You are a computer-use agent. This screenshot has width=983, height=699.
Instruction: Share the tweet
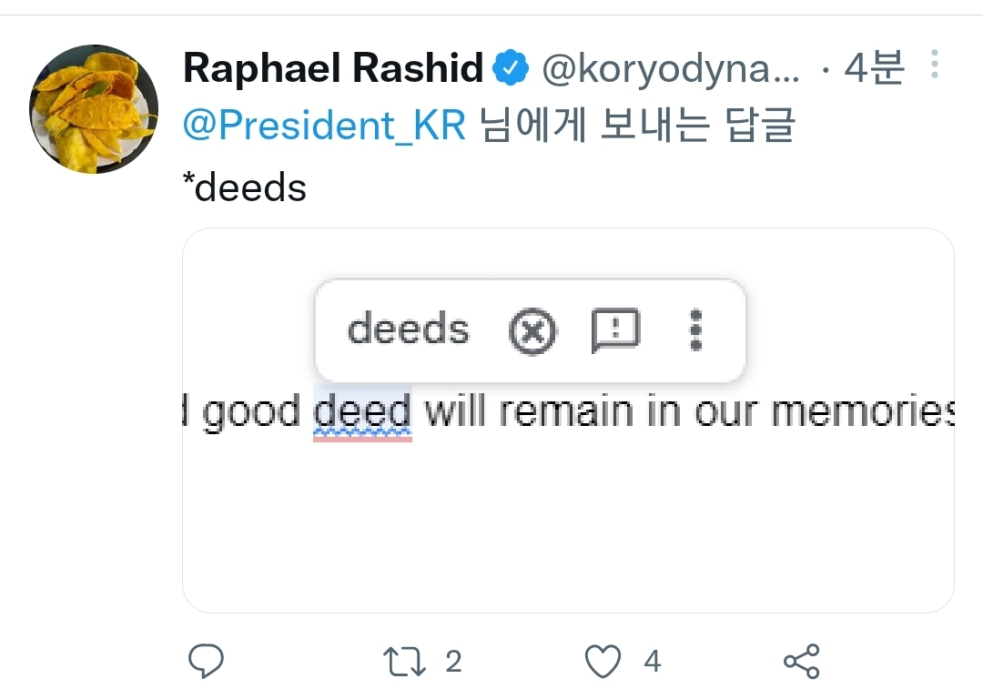[x=802, y=662]
